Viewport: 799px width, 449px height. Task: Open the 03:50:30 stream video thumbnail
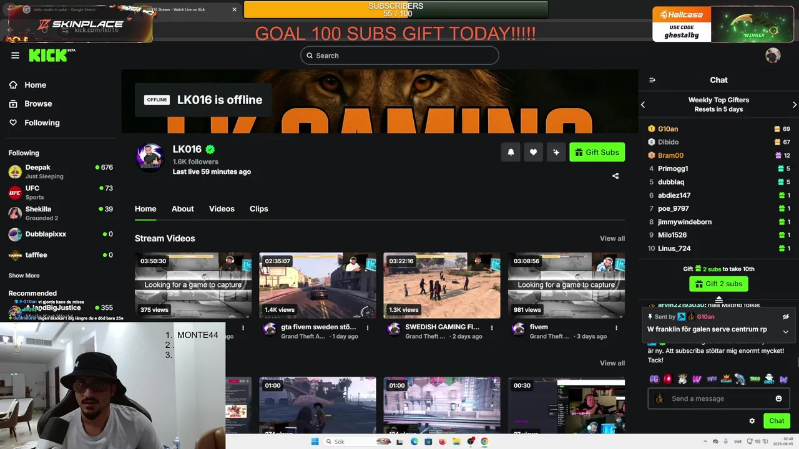(193, 286)
